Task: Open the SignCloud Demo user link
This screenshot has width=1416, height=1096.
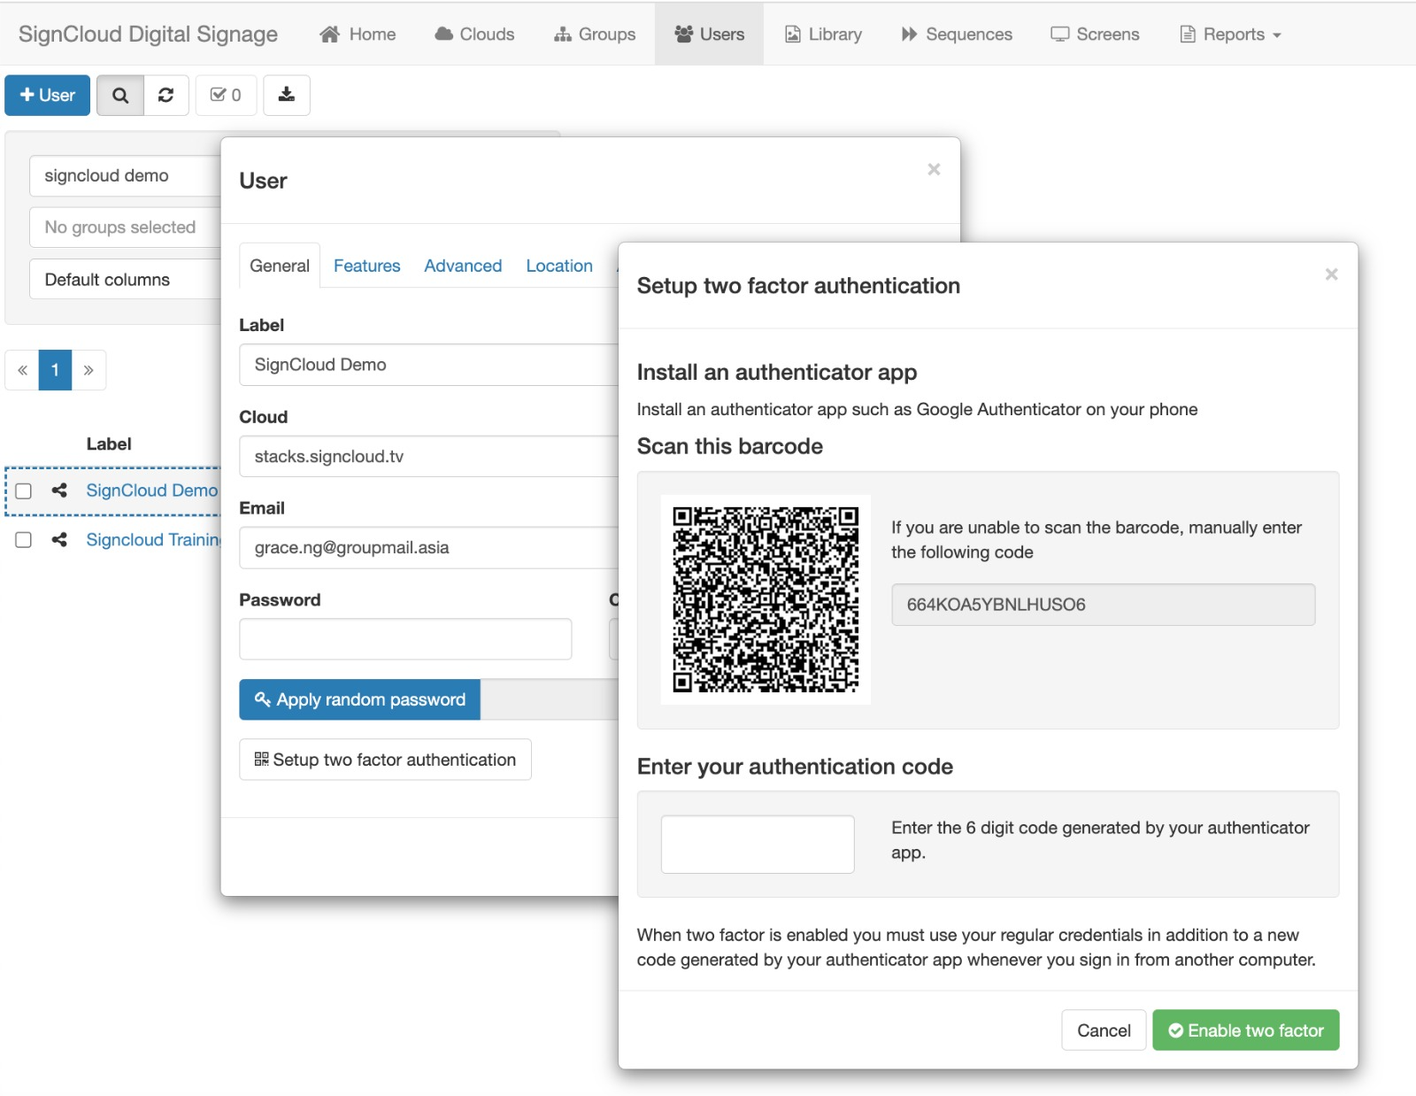Action: tap(151, 490)
